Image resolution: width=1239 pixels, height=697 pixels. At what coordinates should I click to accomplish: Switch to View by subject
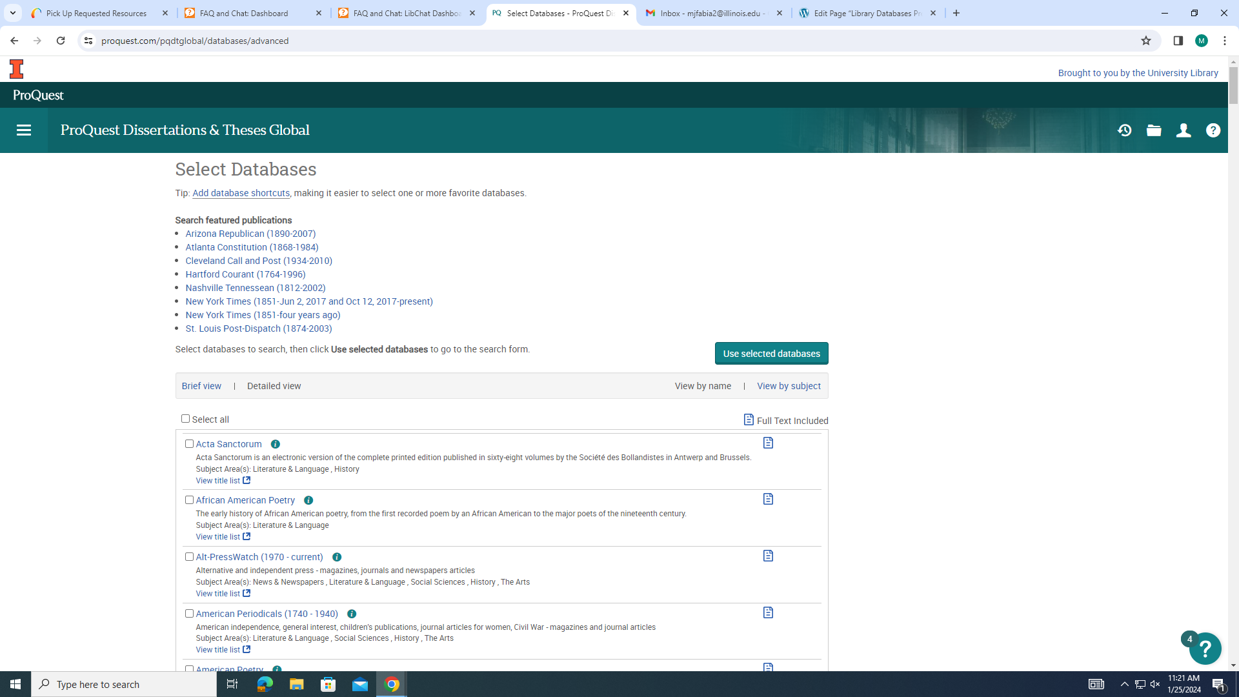789,386
